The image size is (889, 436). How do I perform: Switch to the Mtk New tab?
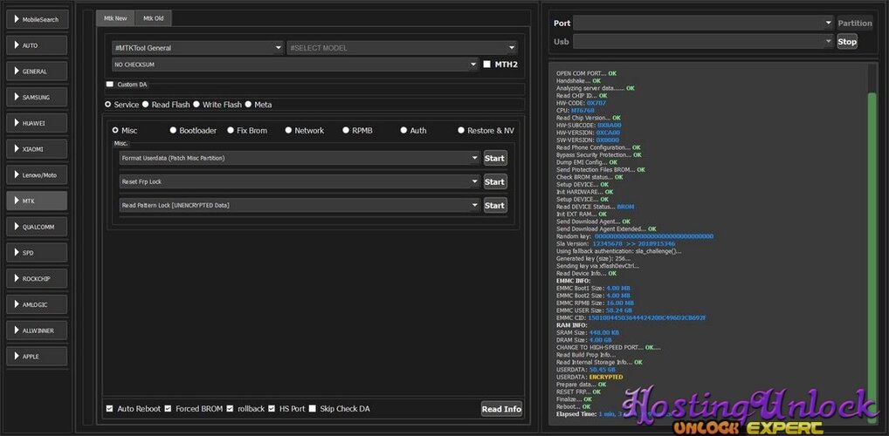pyautogui.click(x=115, y=18)
